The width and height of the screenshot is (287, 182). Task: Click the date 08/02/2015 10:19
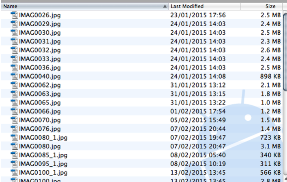click(x=198, y=164)
